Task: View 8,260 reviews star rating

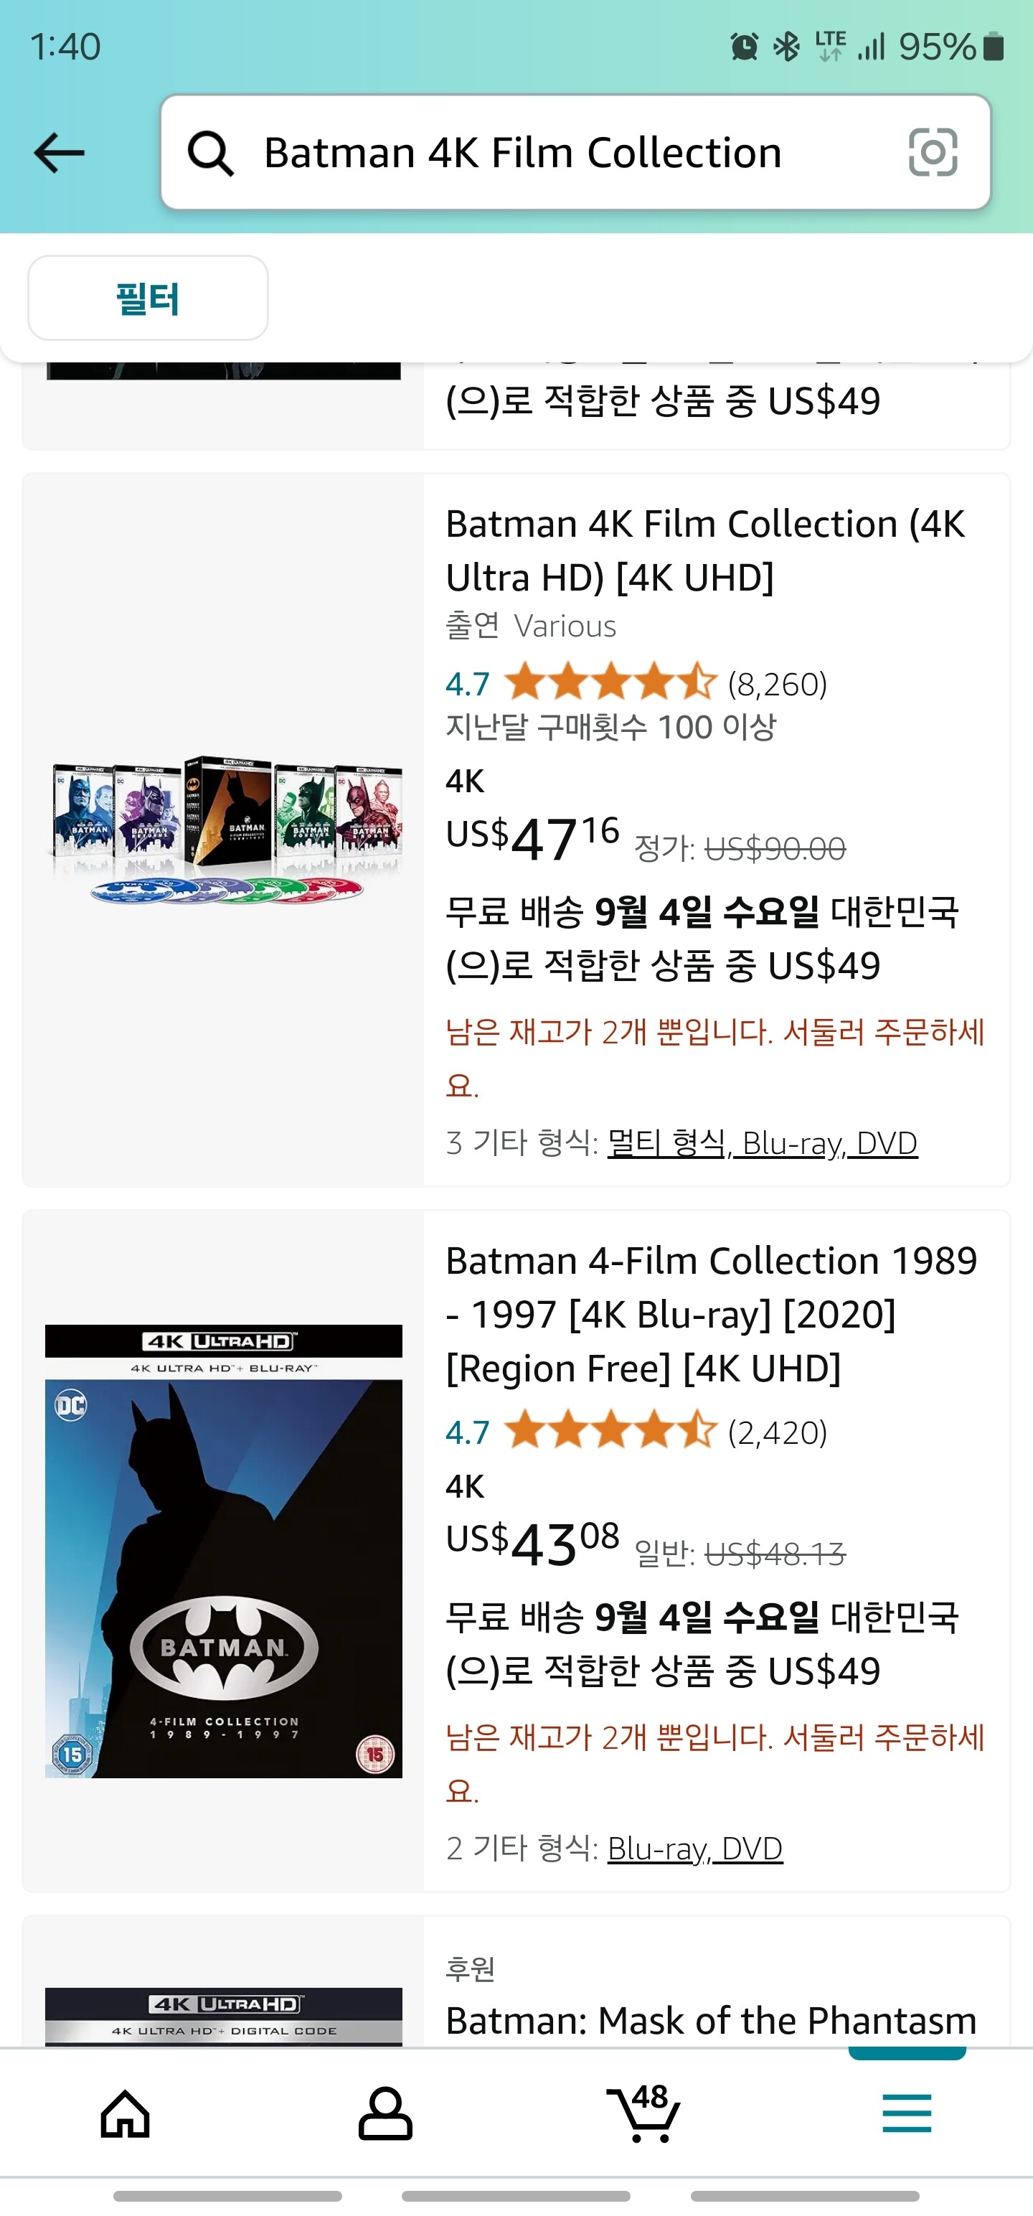Action: (636, 683)
